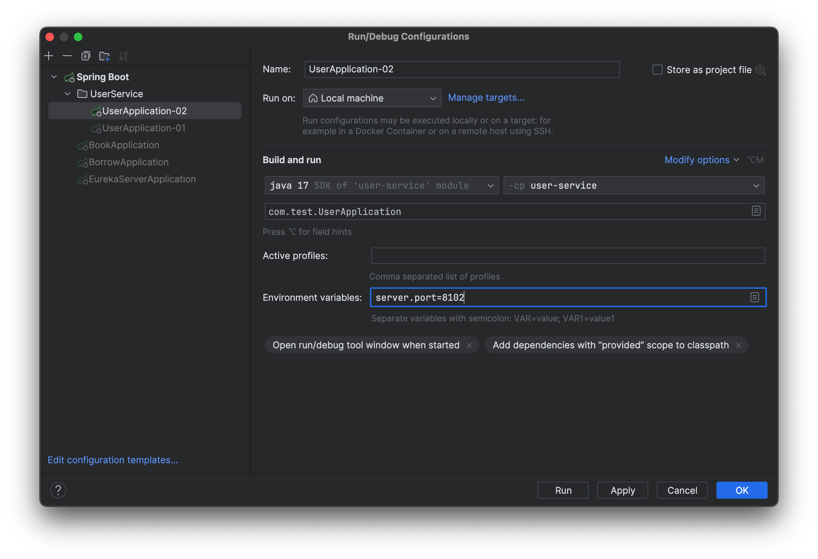
Task: Open the main class field expander icon
Action: 756,211
